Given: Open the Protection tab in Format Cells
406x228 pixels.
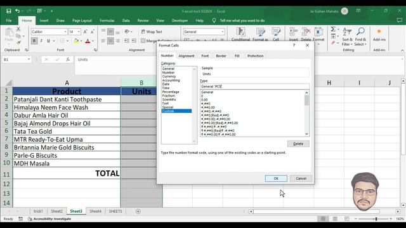Looking at the screenshot, I should 255,56.
